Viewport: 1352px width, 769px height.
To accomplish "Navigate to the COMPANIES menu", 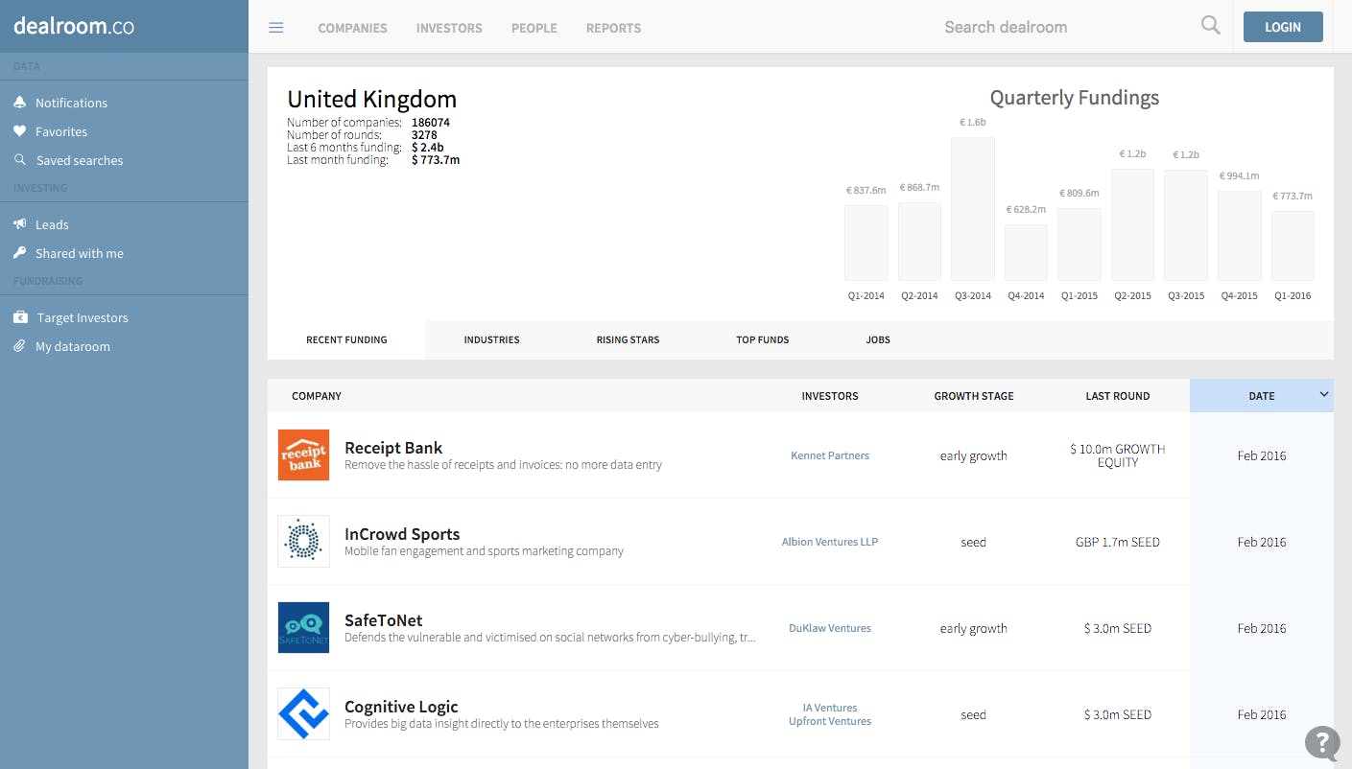I will pos(352,28).
